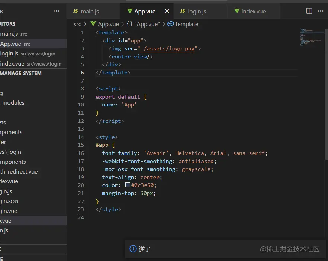The height and width of the screenshot is (261, 328).
Task: Click the Vue icon on index.vue tab
Action: point(237,11)
